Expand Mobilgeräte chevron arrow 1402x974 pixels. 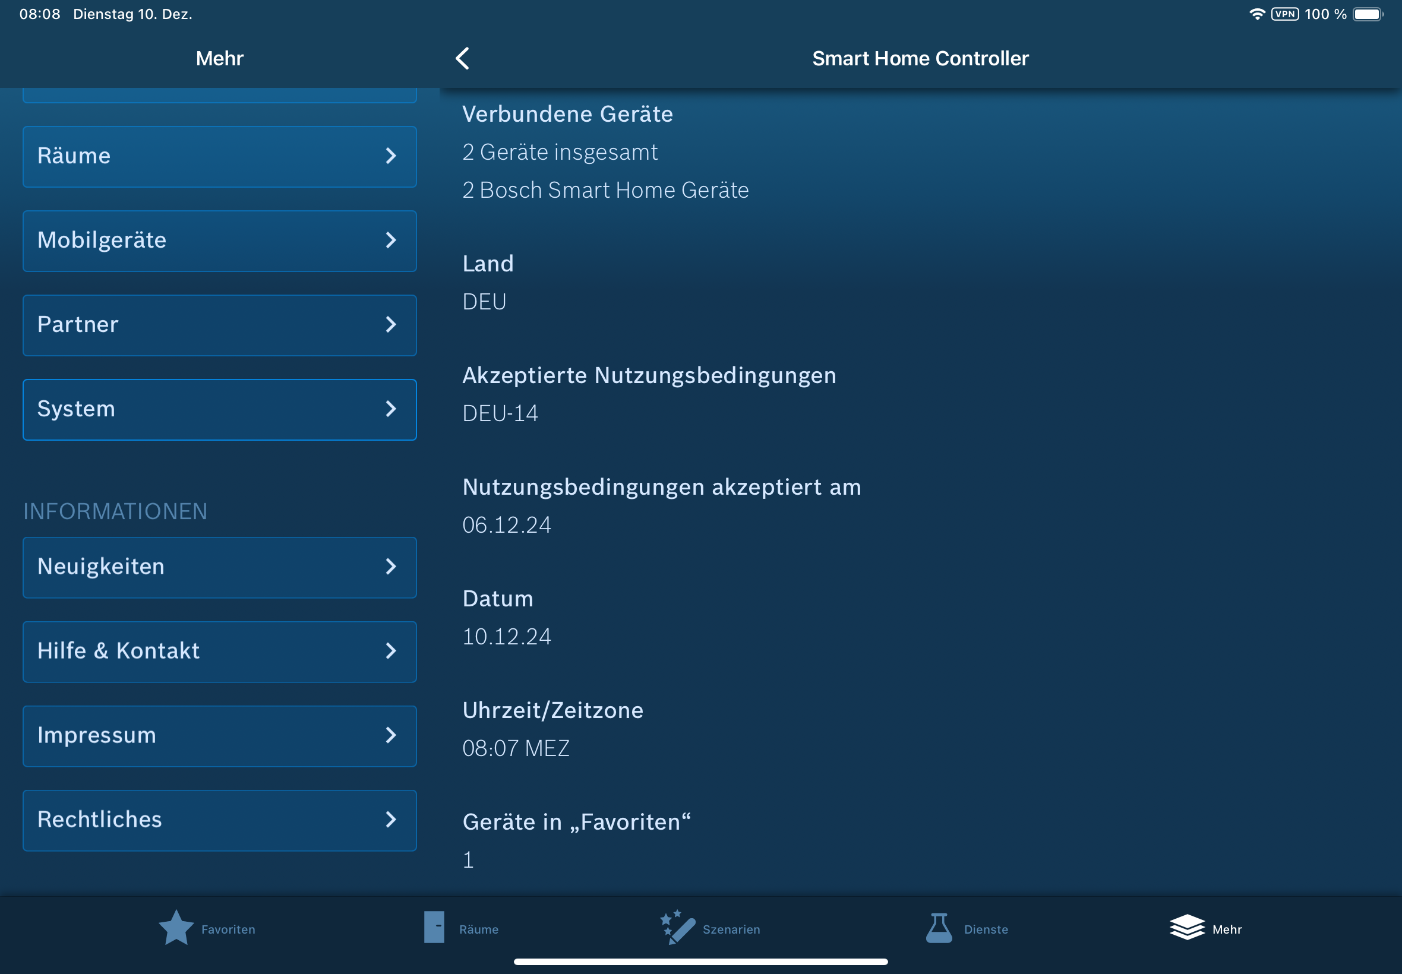(391, 241)
